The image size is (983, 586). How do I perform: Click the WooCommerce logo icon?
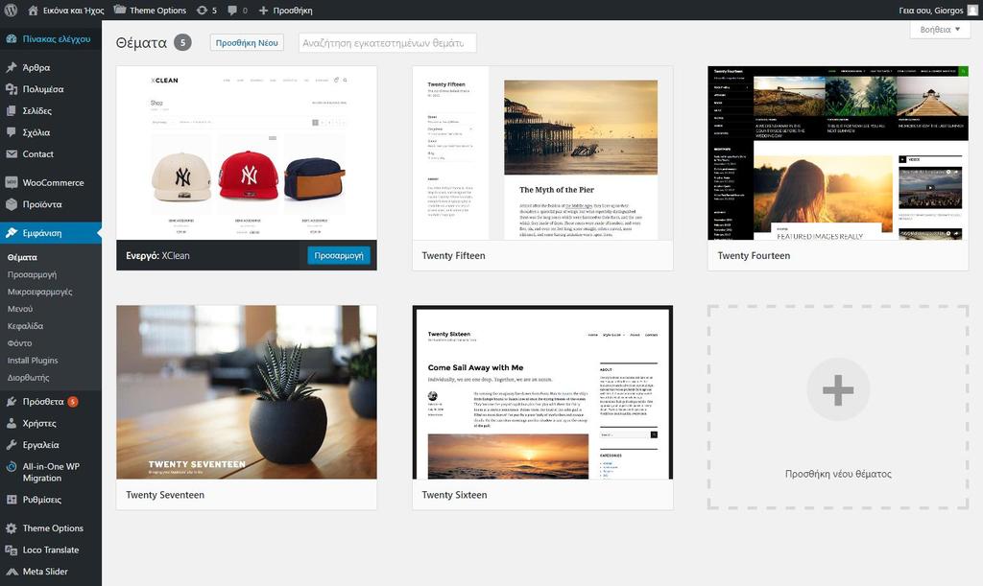[x=12, y=183]
